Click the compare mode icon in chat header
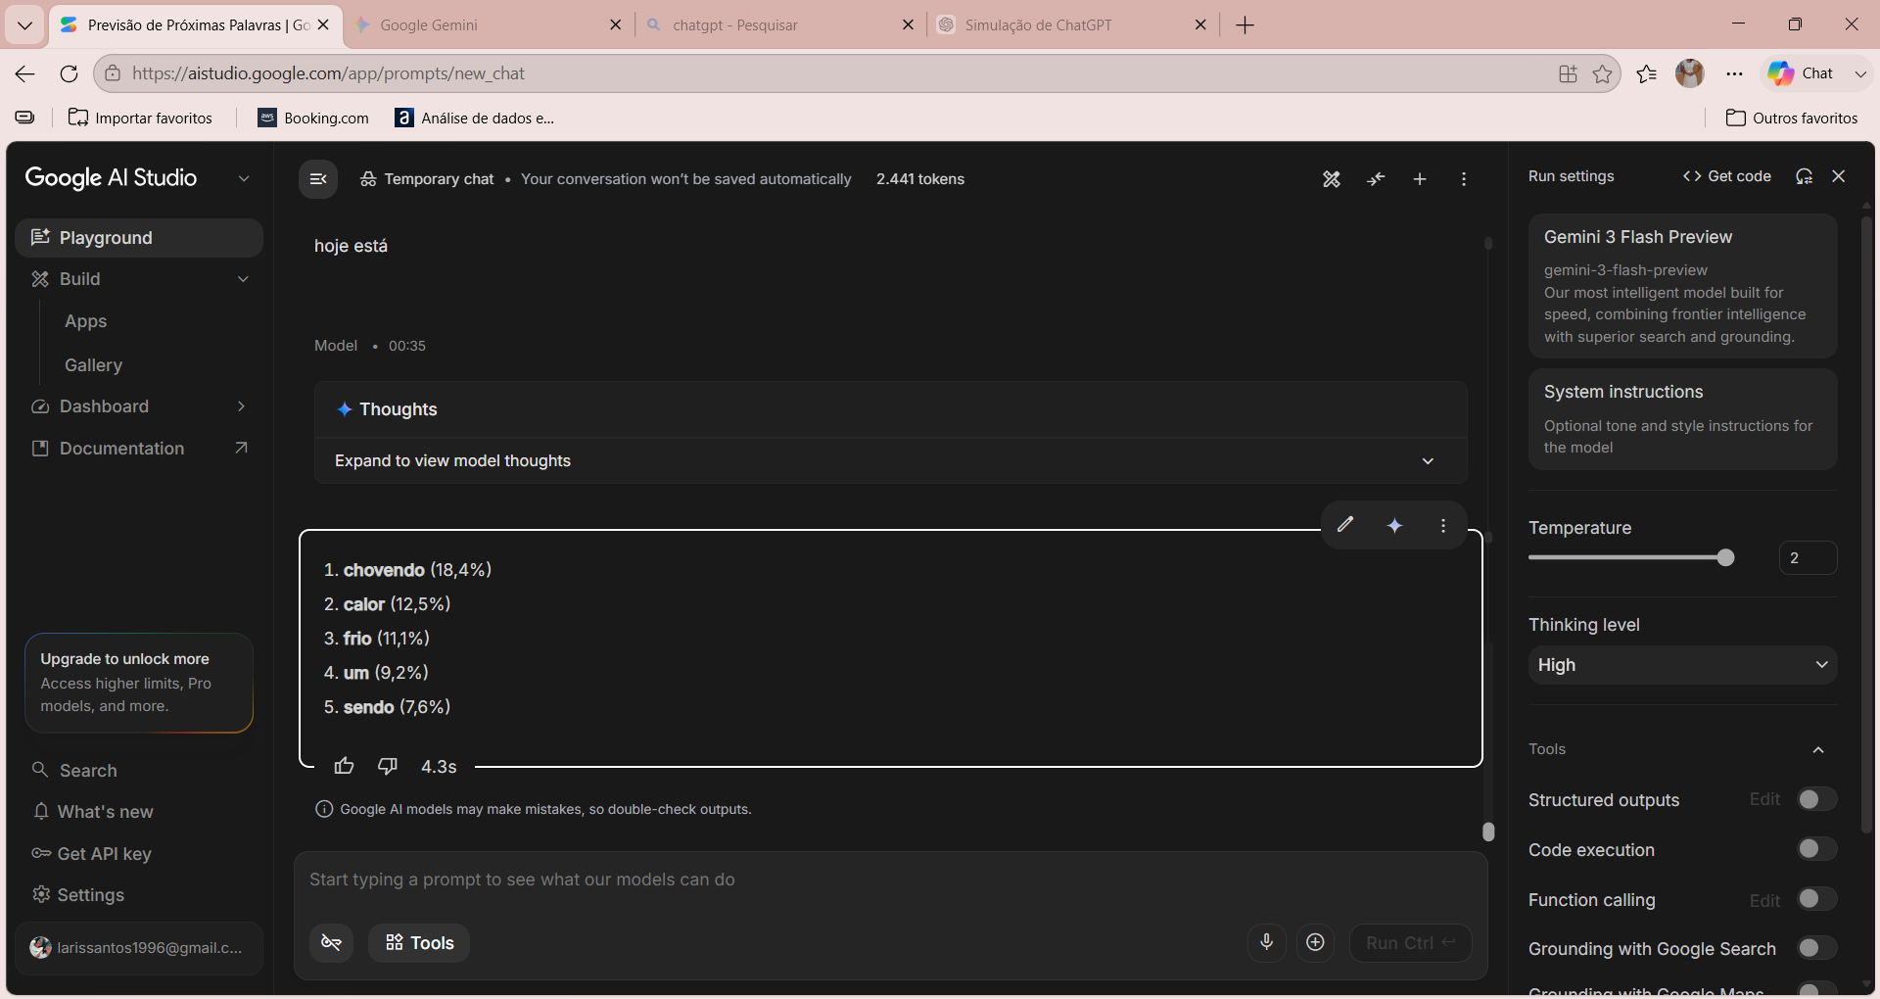The width and height of the screenshot is (1880, 999). tap(1376, 179)
